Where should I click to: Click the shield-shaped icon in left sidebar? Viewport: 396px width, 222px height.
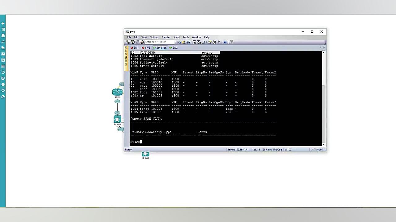(3, 91)
